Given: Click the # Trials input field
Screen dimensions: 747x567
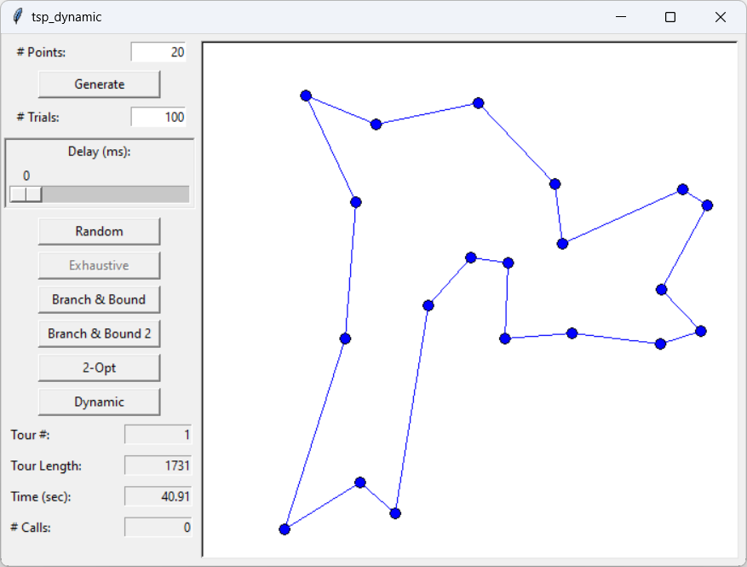Looking at the screenshot, I should pos(158,117).
